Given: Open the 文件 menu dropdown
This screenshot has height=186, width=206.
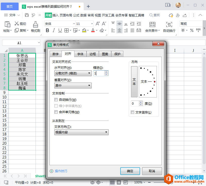Looking at the screenshot, I should point(12,15).
